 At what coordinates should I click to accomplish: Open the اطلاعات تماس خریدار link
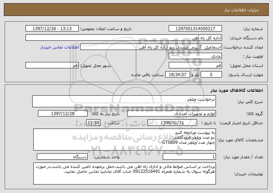60,47
